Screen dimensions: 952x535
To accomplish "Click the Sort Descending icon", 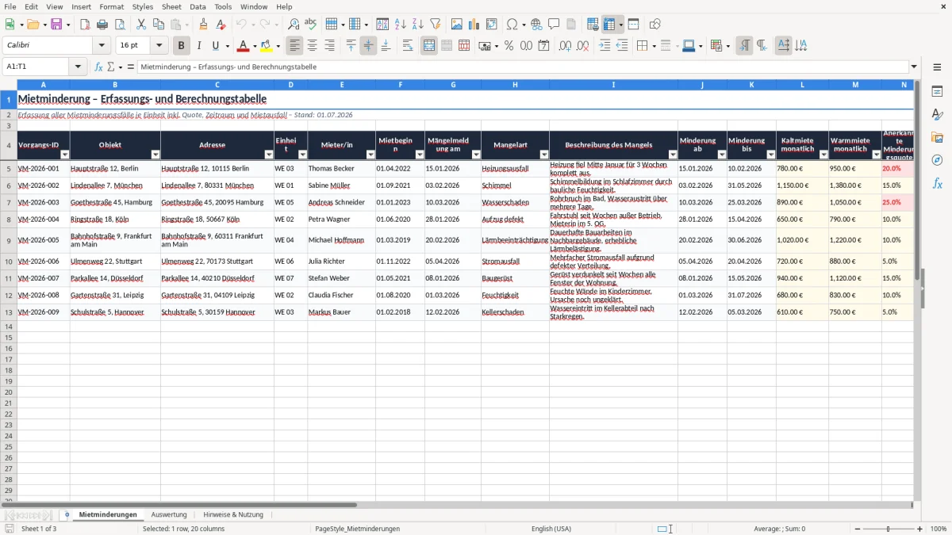I will pos(418,25).
